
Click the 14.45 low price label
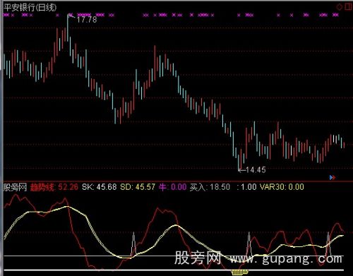(256, 169)
